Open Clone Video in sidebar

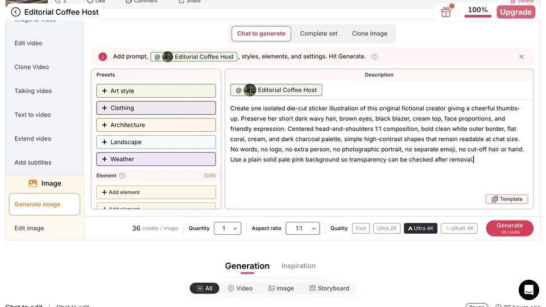coord(32,67)
